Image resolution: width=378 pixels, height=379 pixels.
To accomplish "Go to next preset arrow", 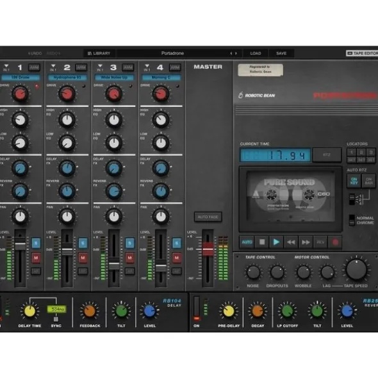I will (236, 53).
